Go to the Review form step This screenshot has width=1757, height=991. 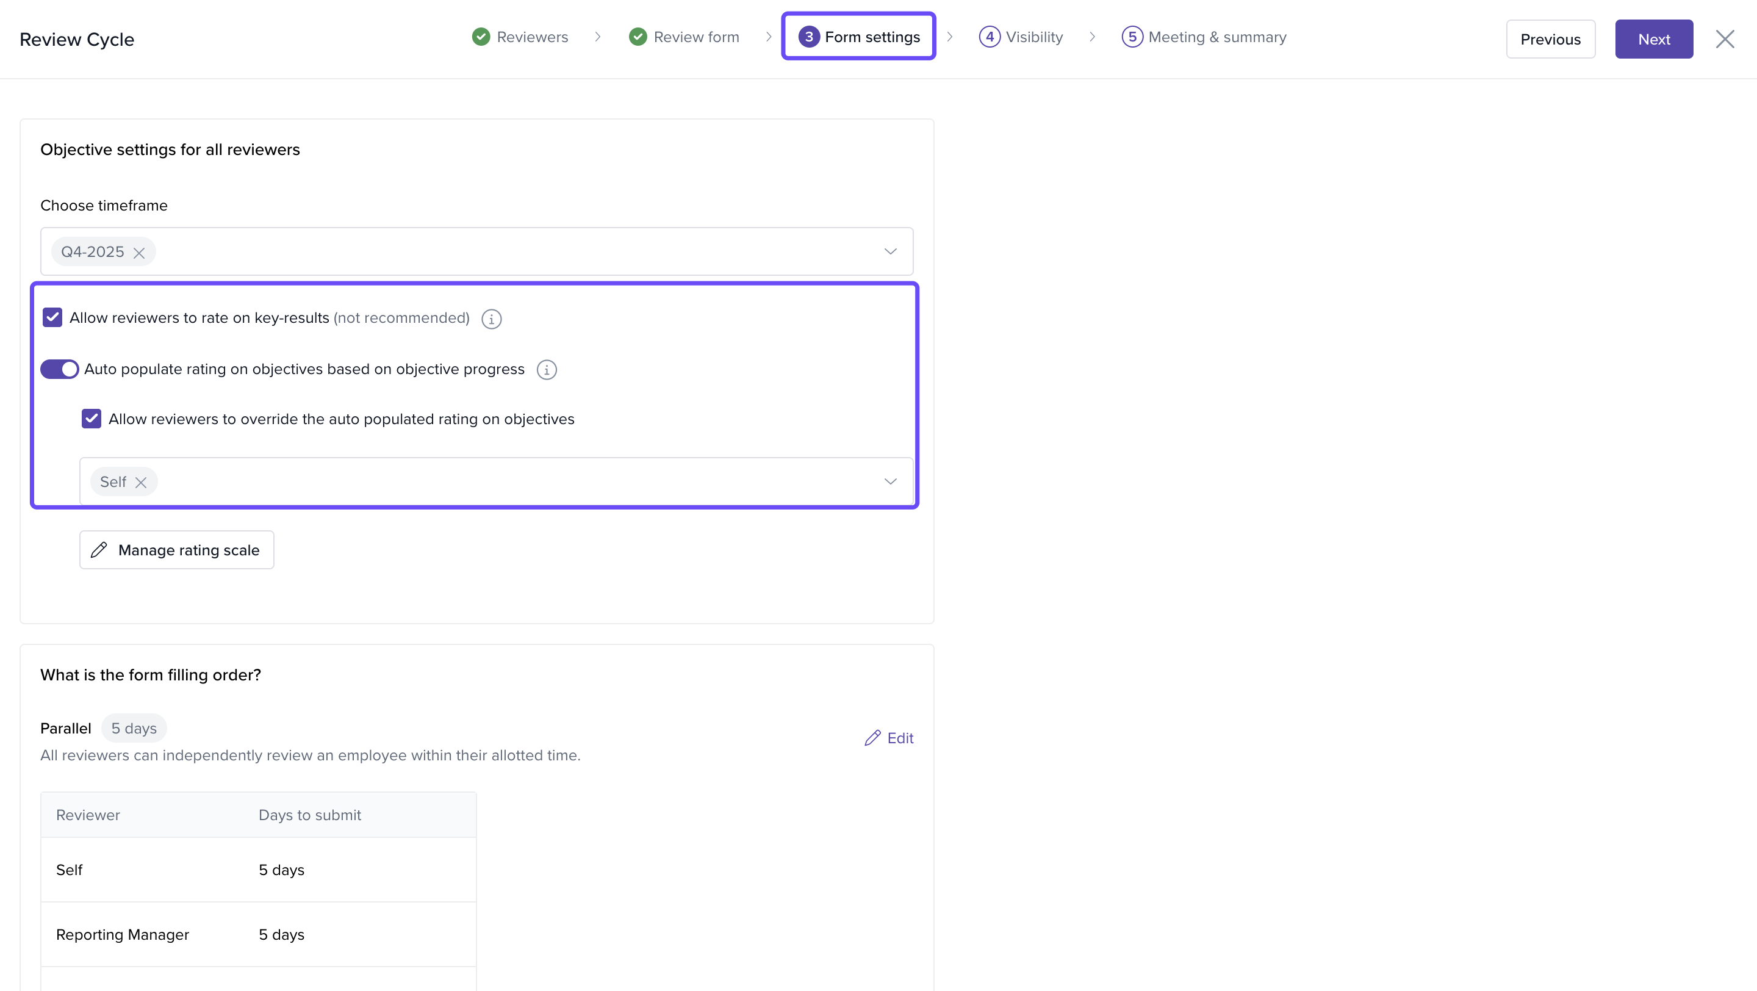(x=695, y=37)
